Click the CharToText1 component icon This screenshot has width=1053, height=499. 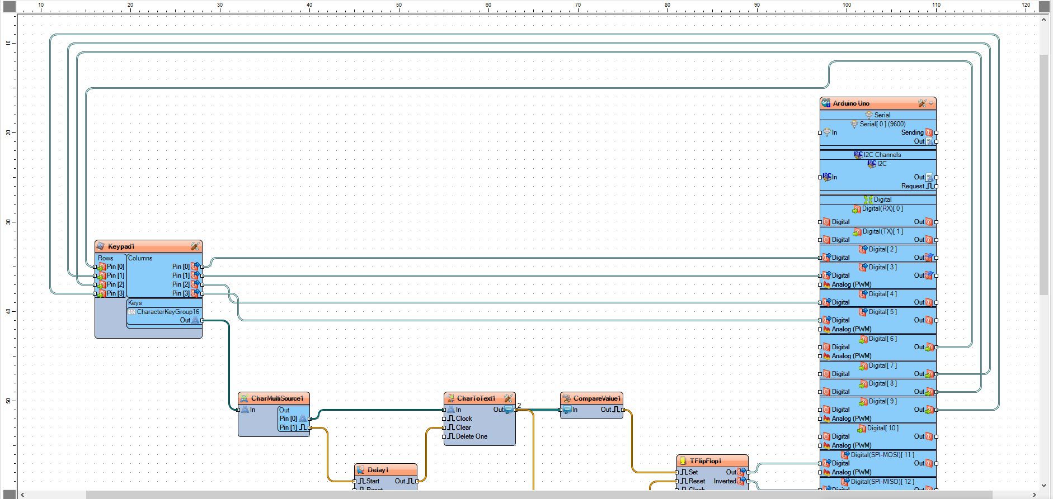pos(450,398)
